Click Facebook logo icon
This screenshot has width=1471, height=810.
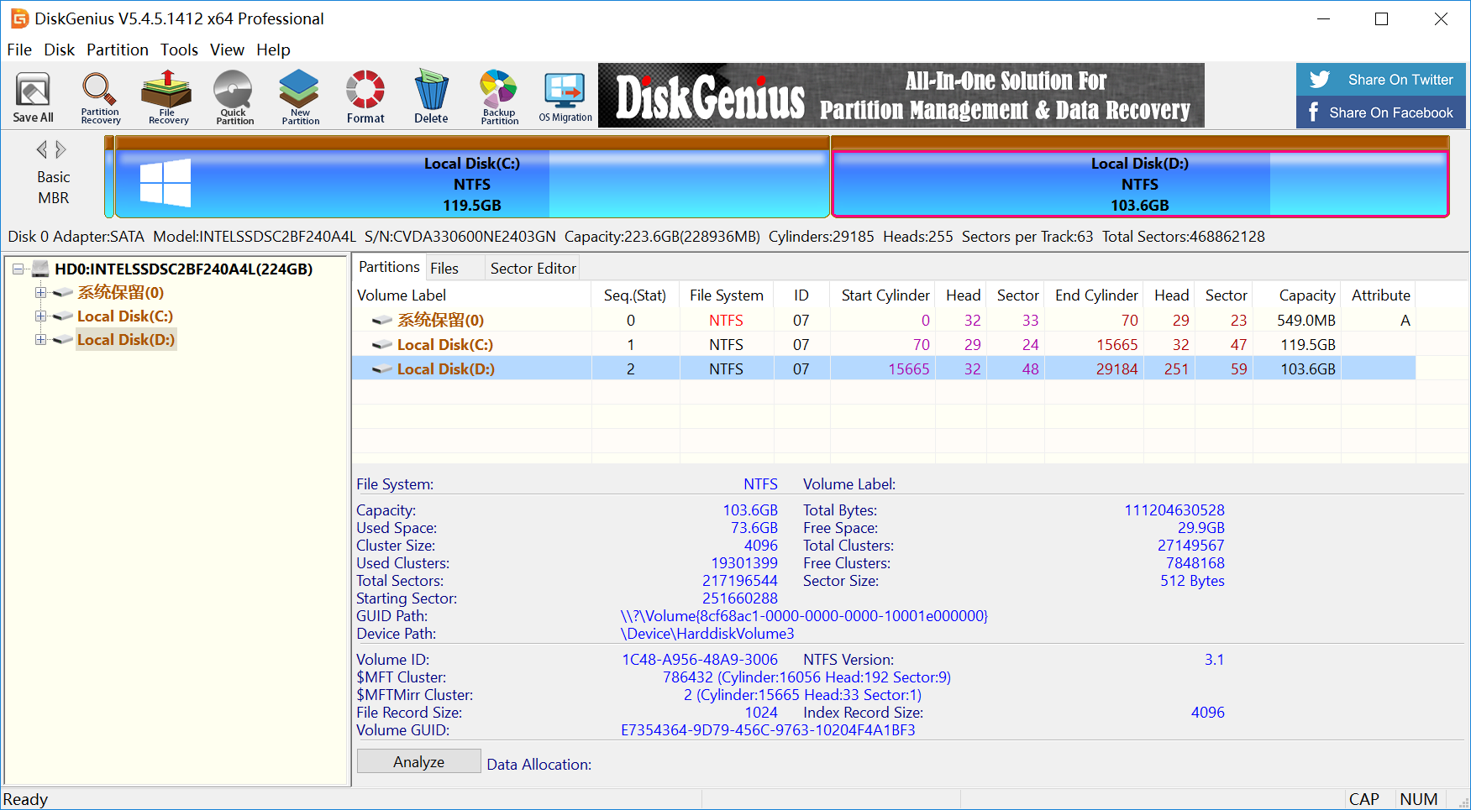point(1313,112)
